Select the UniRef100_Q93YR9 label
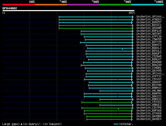 click(x=149, y=71)
